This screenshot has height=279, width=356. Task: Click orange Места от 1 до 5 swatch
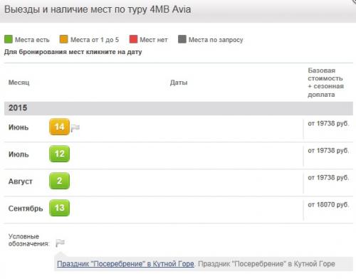pyautogui.click(x=63, y=39)
